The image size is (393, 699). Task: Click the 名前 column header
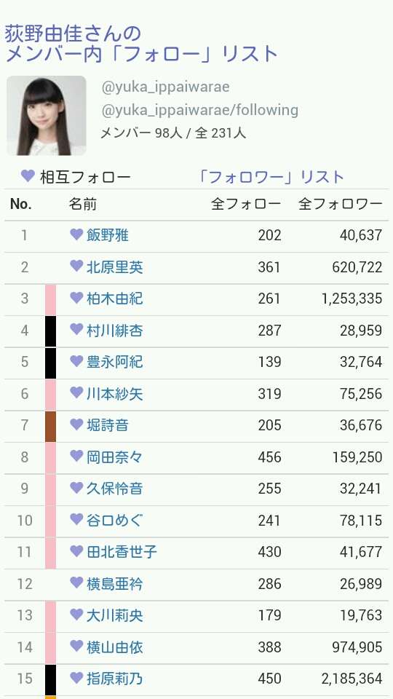coord(82,204)
